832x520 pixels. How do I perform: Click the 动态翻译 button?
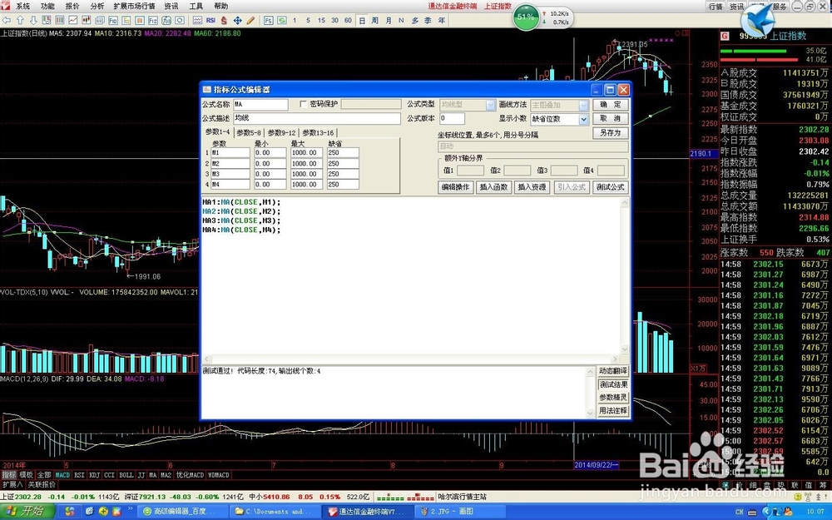coord(613,371)
